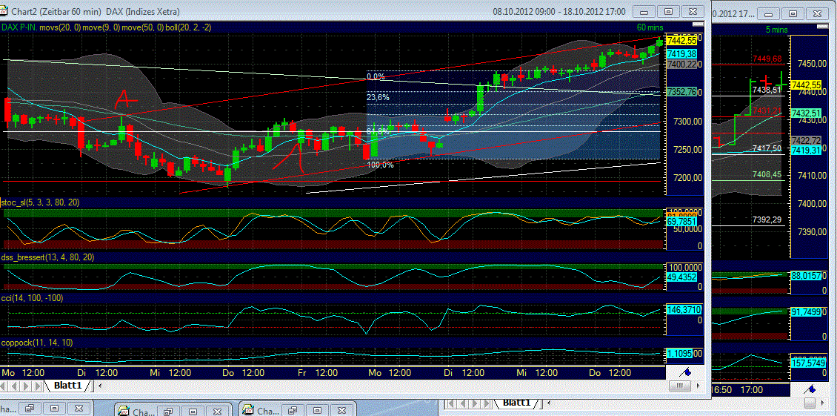This screenshot has width=837, height=416.
Task: Click the dss_bressert(13, 4, 80, 20) label
Action: coord(49,258)
